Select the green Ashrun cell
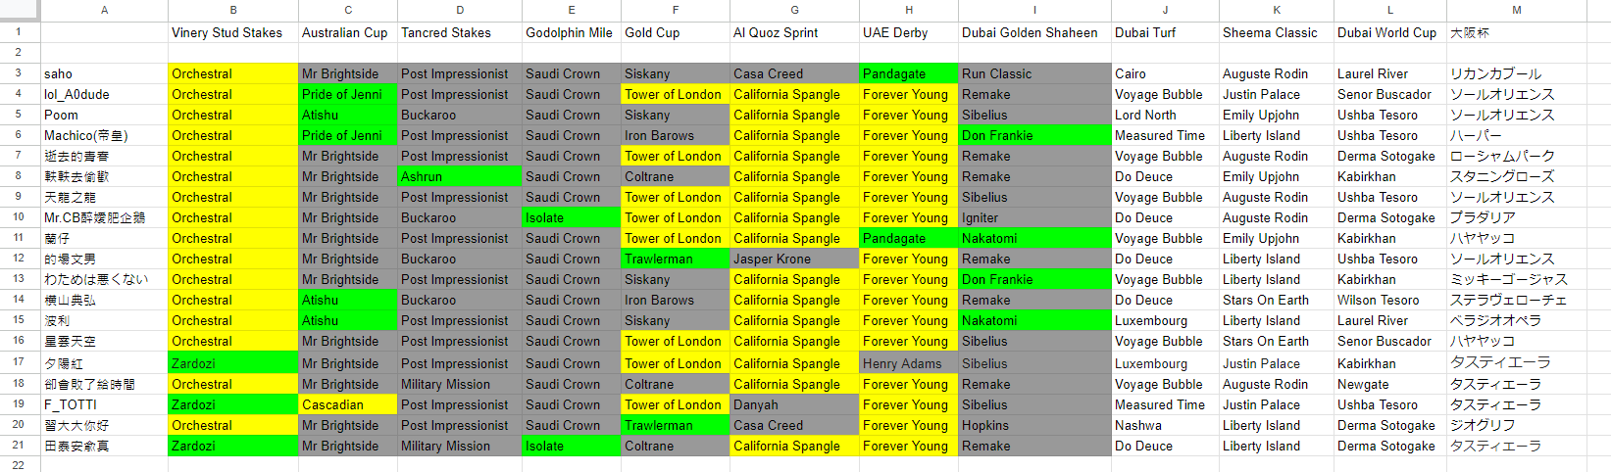Screen dimensions: 1611x472 459,176
